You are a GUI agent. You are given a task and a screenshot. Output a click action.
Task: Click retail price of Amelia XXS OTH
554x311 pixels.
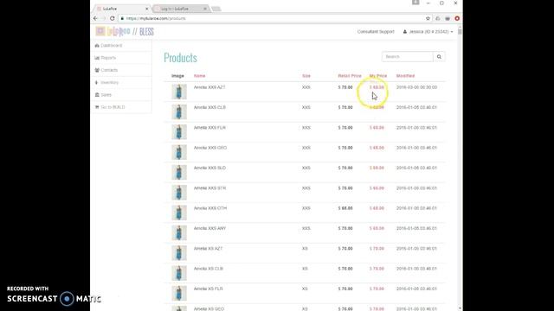pos(345,207)
